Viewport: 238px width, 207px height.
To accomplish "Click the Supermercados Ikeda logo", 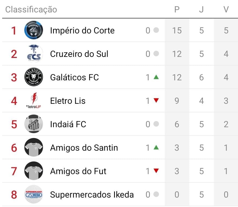I will 34,194.
